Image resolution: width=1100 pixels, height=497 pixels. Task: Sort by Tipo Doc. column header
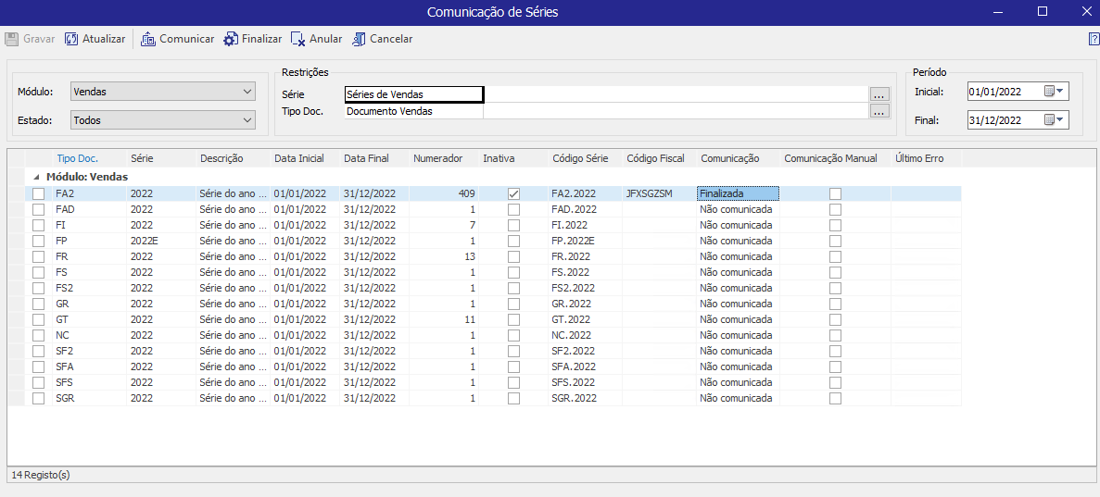point(77,158)
